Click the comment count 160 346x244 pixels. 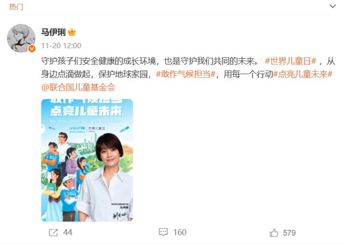point(180,232)
